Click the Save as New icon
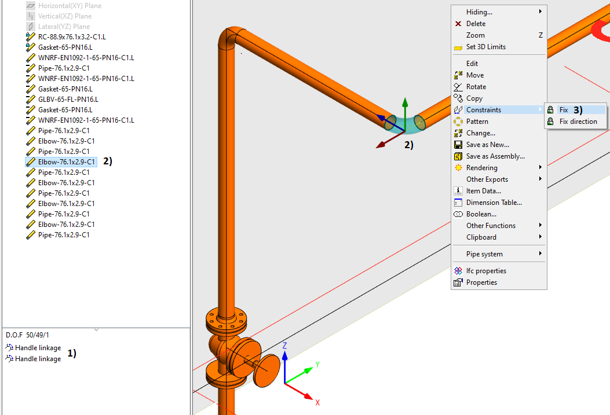610x415 pixels. [x=458, y=145]
